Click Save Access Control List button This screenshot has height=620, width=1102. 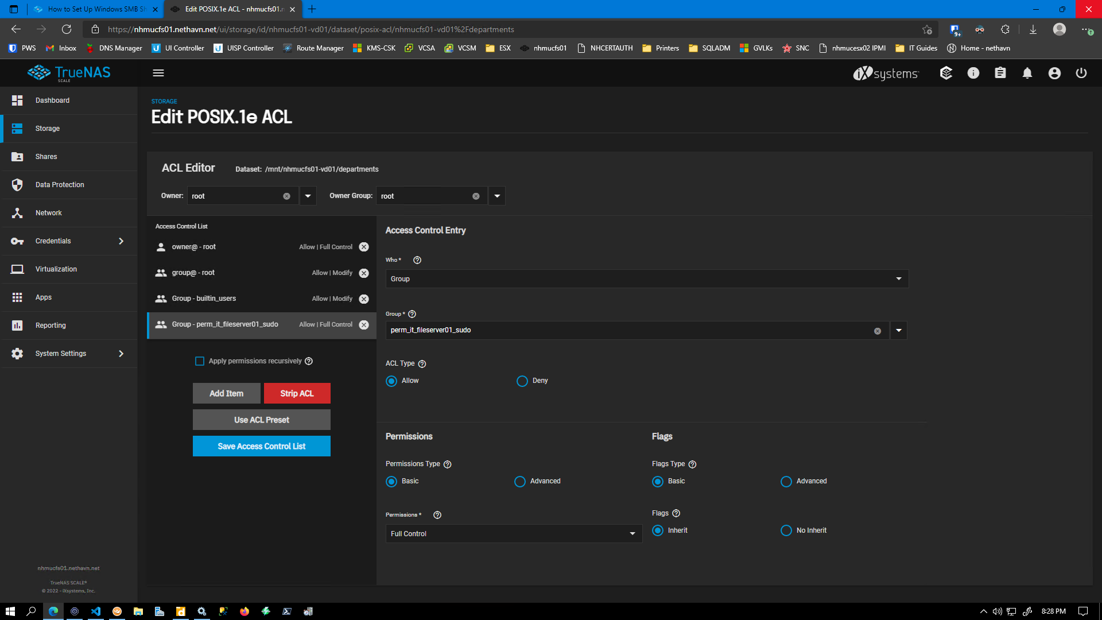click(x=262, y=447)
